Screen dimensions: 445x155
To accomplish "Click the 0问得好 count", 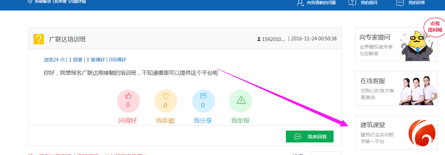I will pyautogui.click(x=118, y=60).
